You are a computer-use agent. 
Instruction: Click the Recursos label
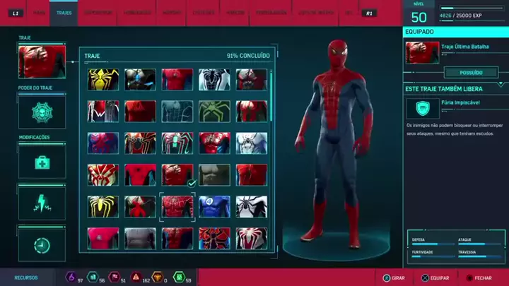pyautogui.click(x=26, y=278)
